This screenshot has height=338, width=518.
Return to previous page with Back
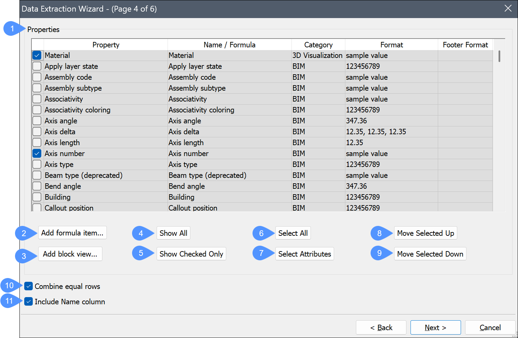381,327
